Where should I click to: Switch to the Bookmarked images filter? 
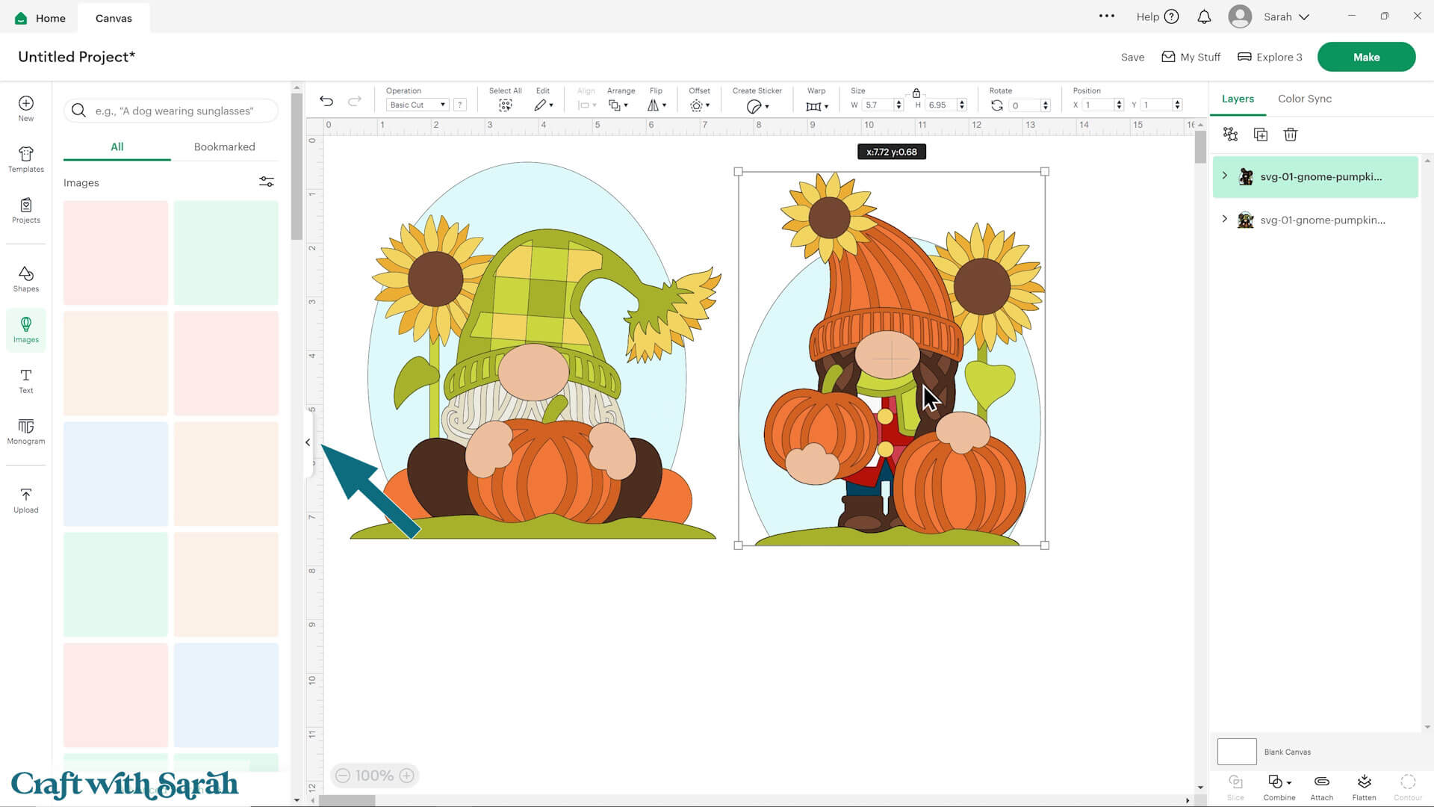pyautogui.click(x=224, y=146)
